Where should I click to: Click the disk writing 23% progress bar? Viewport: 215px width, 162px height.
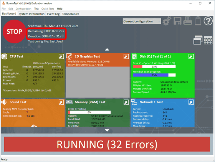click(x=154, y=67)
